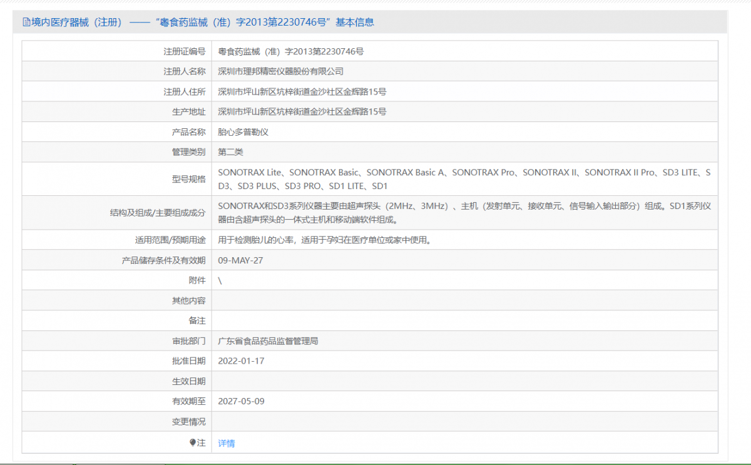Select the 批准日期 label
751x465 pixels.
[189, 361]
